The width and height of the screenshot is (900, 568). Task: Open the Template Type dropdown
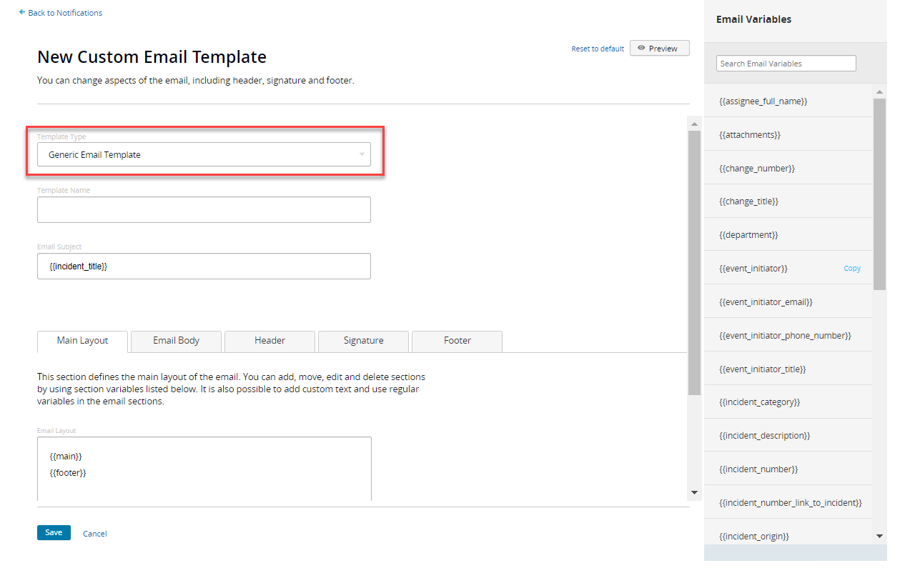click(204, 154)
